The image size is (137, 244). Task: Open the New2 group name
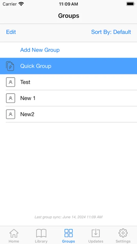coord(27,114)
